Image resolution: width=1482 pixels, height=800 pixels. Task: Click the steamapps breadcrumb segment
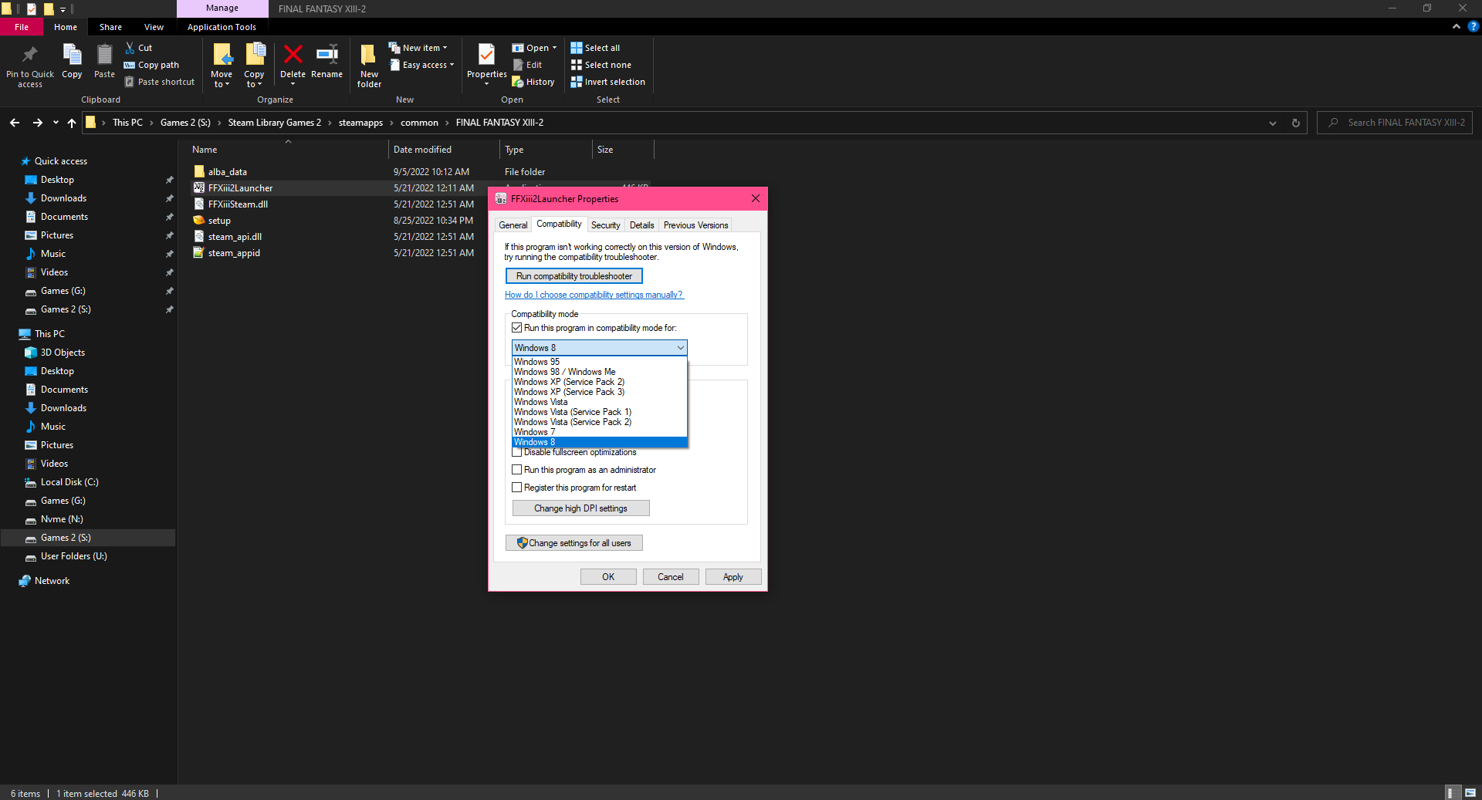coord(360,123)
